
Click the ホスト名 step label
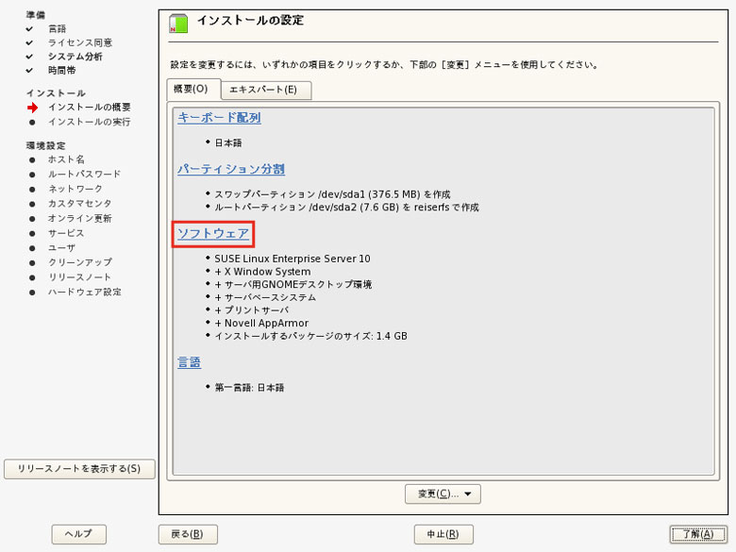point(66,159)
